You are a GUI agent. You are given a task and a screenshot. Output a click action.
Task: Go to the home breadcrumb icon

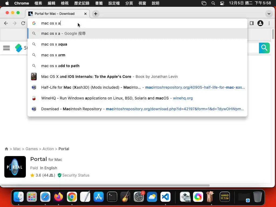6,149
